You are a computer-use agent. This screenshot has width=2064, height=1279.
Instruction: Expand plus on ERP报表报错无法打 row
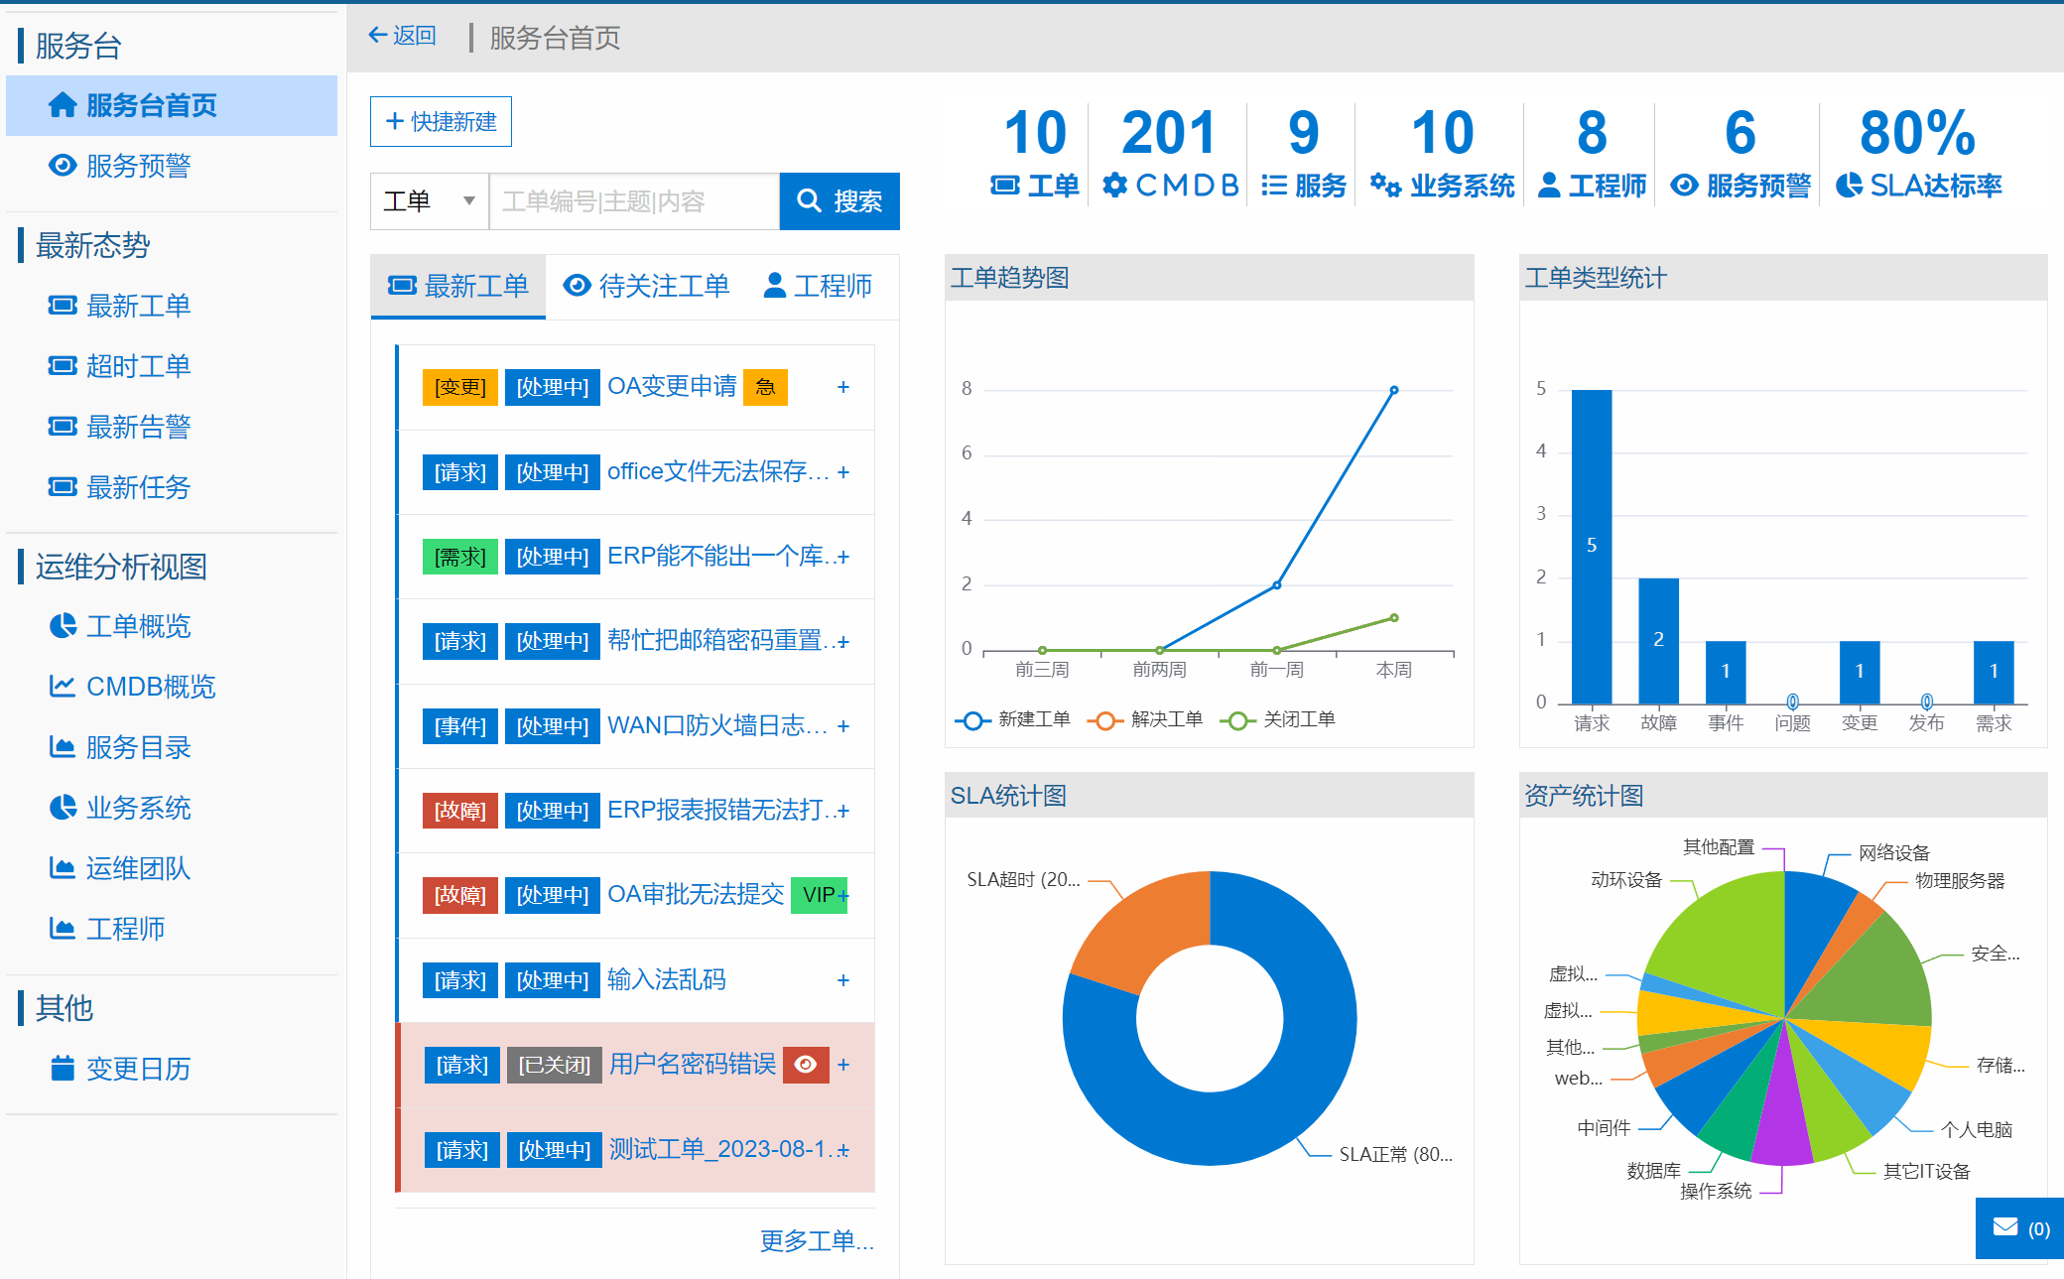coord(843,811)
